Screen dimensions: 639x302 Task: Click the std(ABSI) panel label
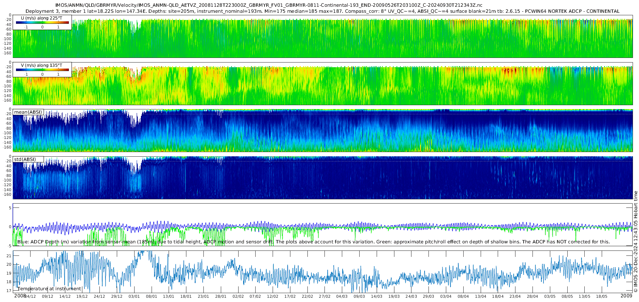[x=25, y=160]
